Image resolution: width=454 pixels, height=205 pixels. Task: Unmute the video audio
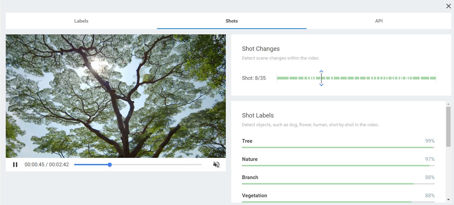click(216, 165)
